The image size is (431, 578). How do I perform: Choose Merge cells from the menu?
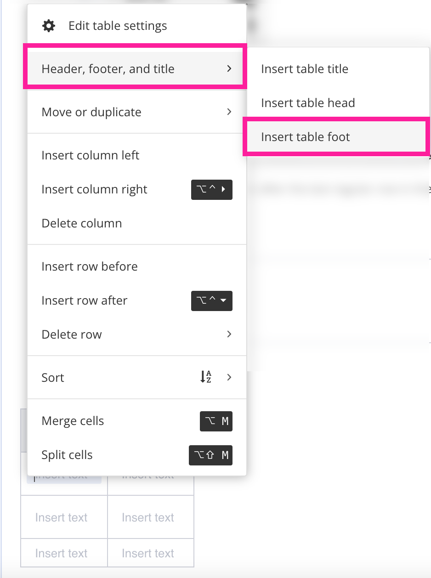tap(73, 421)
